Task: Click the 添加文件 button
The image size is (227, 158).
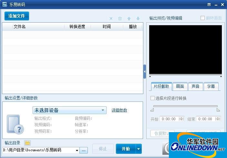Action: pyautogui.click(x=17, y=16)
